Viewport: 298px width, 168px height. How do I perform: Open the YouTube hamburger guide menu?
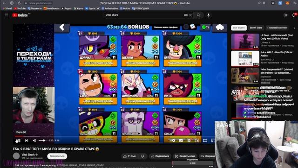point(7,15)
